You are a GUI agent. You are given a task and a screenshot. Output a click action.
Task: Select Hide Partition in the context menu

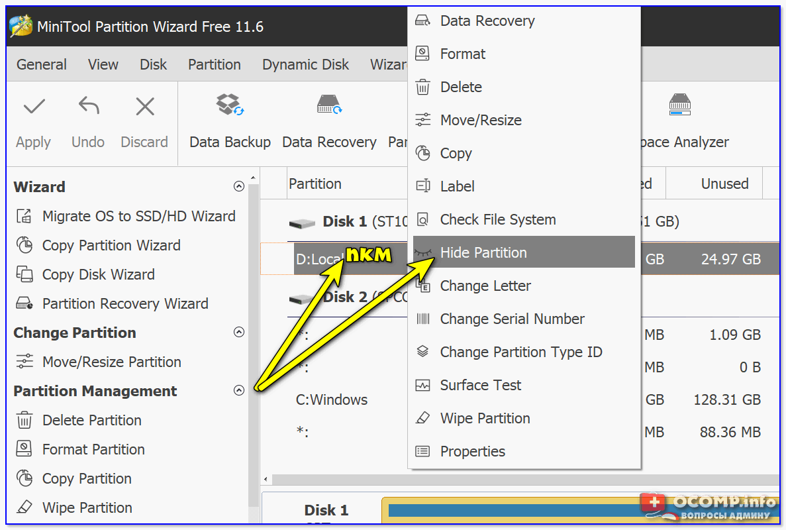pyautogui.click(x=483, y=252)
